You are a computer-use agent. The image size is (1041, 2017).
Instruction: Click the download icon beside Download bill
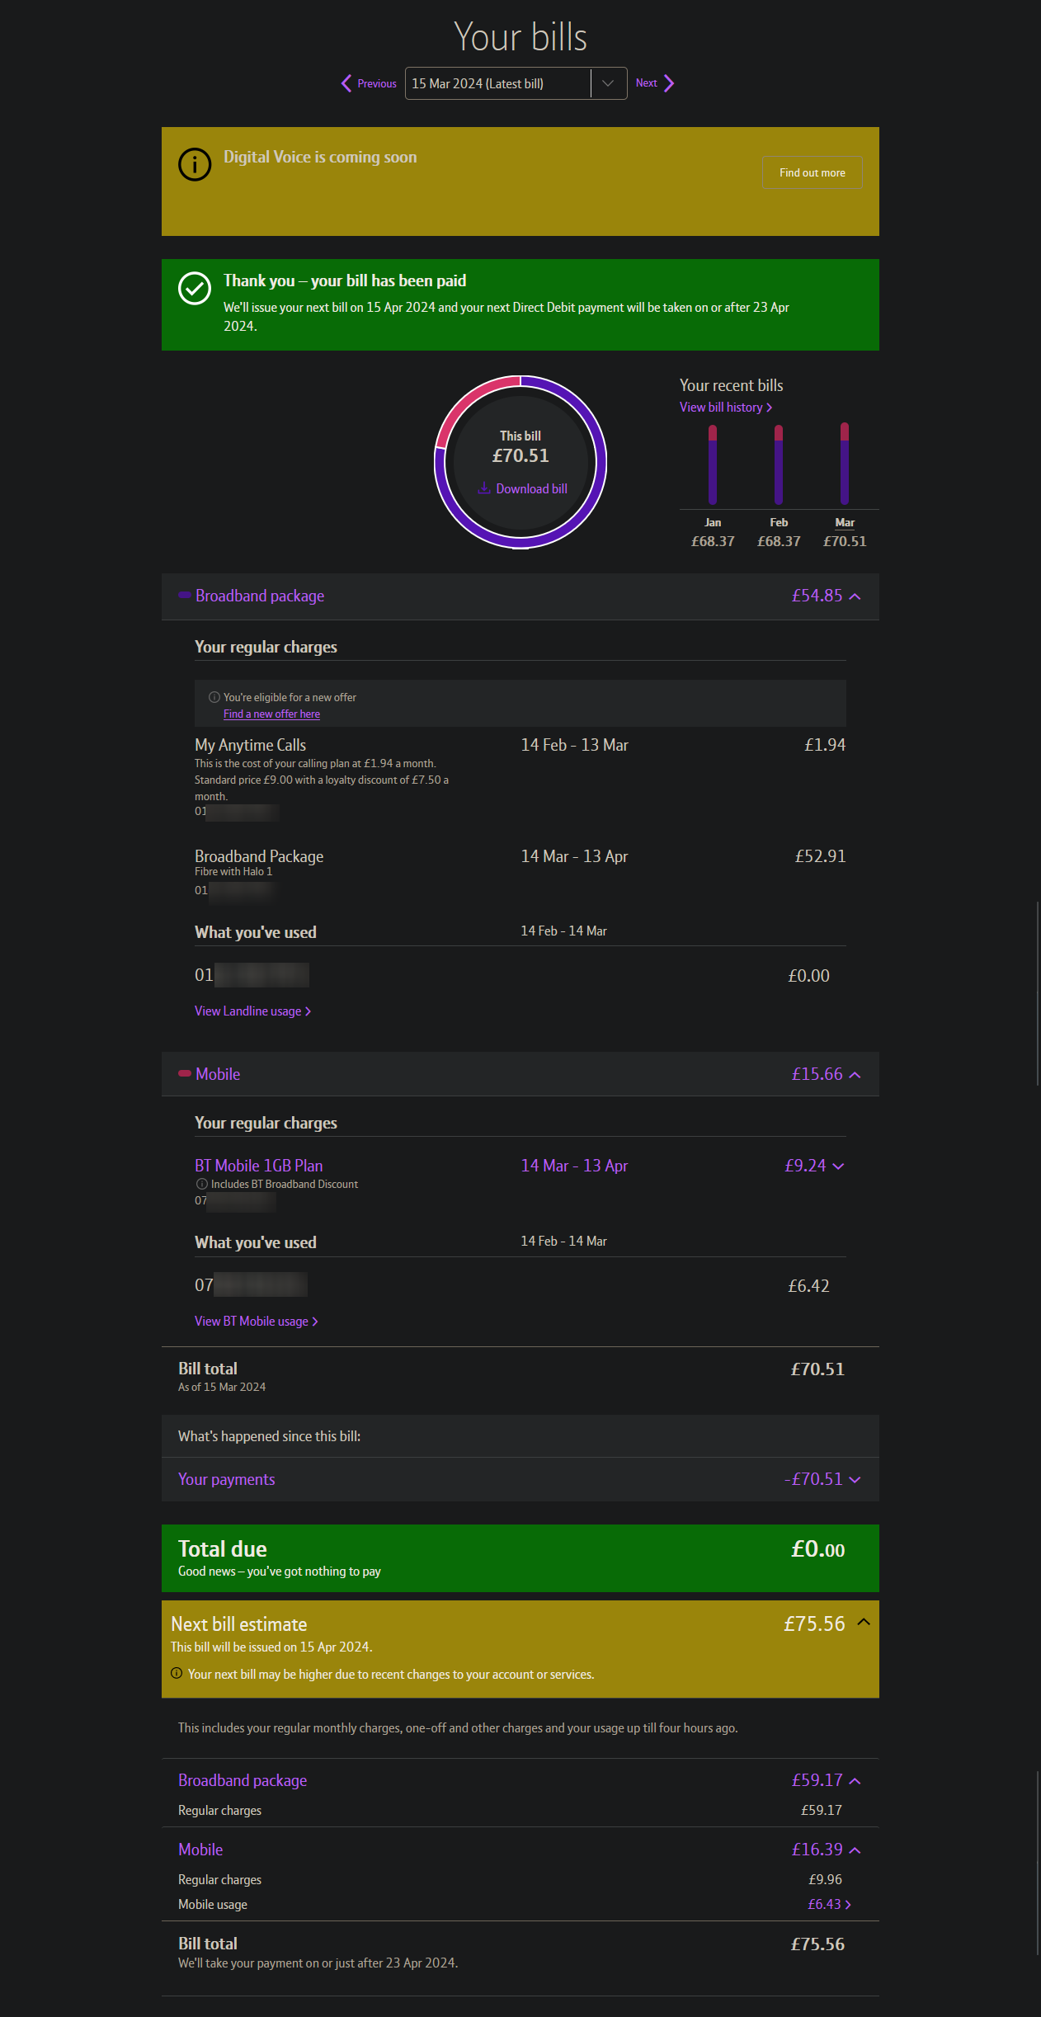point(484,488)
